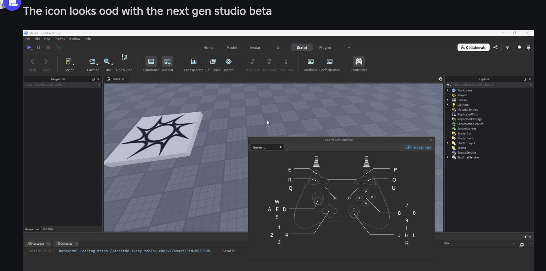546x271 pixels.
Task: Click the red Stop playtest icon
Action: pos(48,47)
